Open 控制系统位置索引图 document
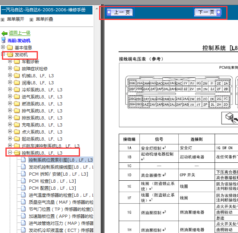The image size is (238, 233). coord(61,160)
